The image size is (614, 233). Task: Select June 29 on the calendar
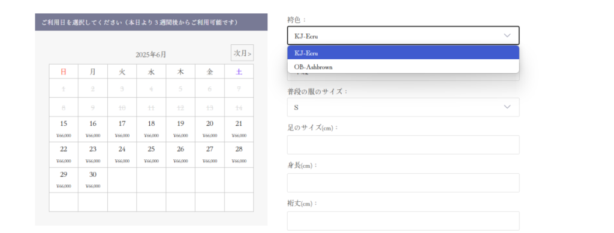click(x=64, y=180)
